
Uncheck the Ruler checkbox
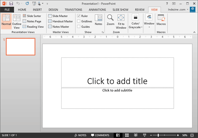point(79,16)
